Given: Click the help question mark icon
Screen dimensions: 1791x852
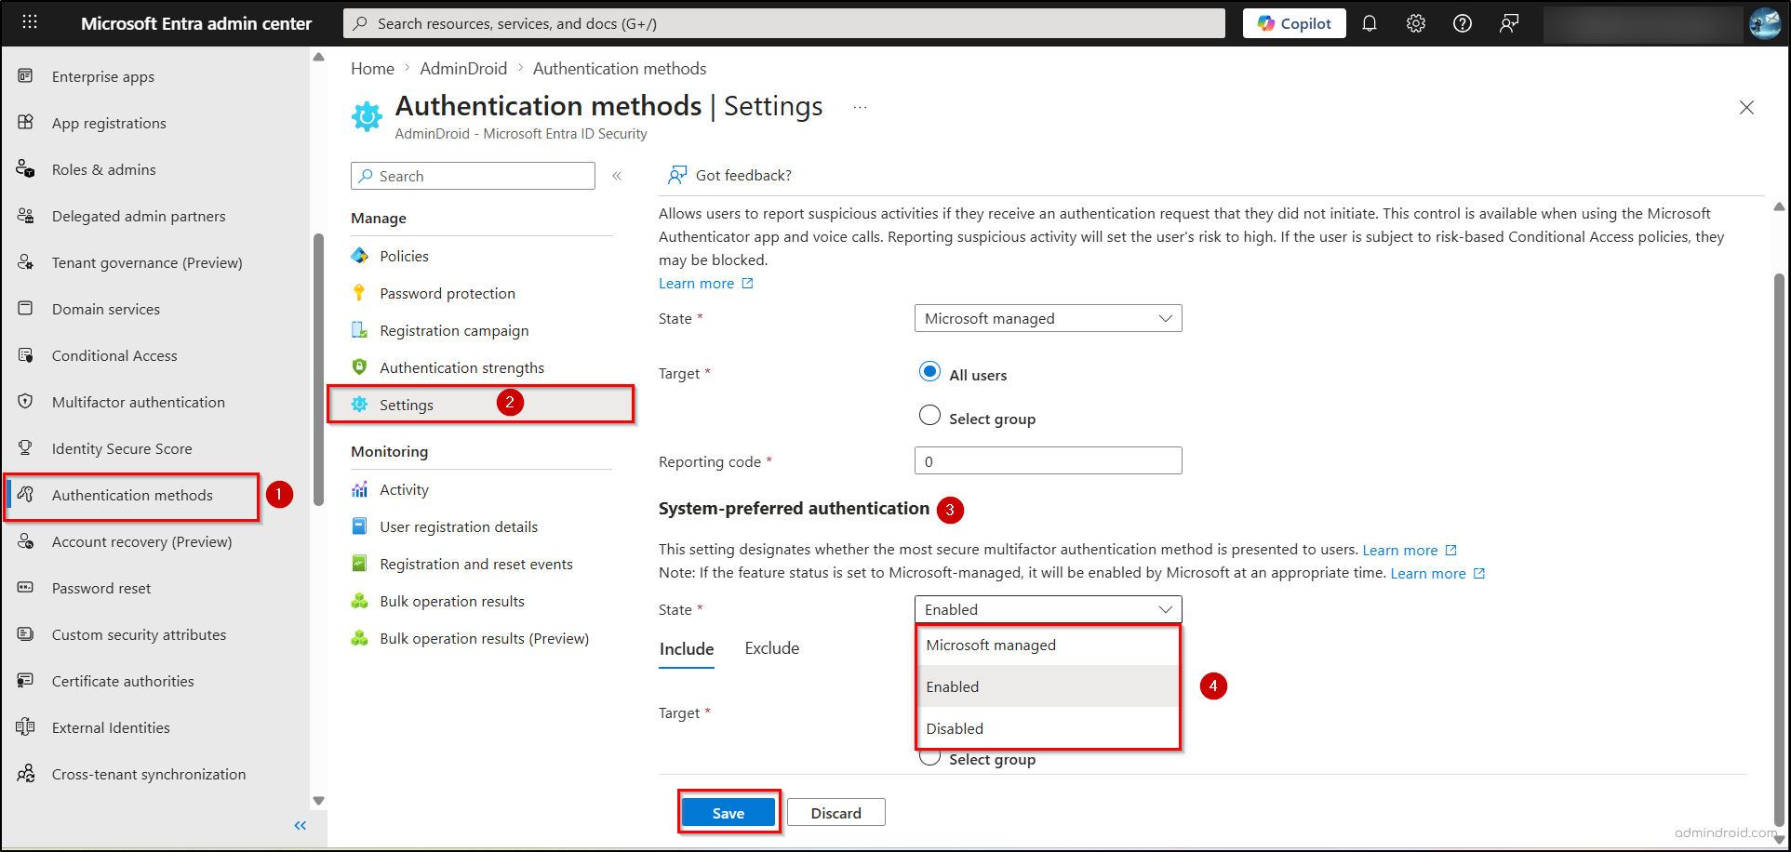Looking at the screenshot, I should tap(1462, 23).
